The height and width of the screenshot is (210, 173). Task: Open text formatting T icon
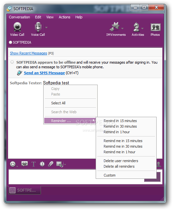pyautogui.click(x=33, y=164)
